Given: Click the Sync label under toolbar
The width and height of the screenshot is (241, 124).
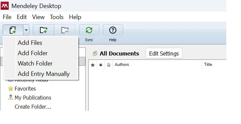Looking at the screenshot, I should point(89,40).
